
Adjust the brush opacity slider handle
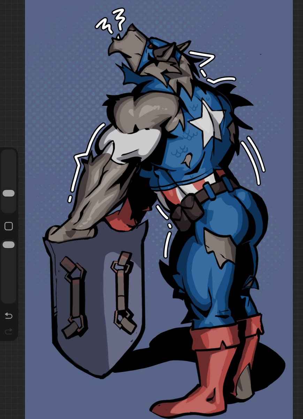pos(9,245)
